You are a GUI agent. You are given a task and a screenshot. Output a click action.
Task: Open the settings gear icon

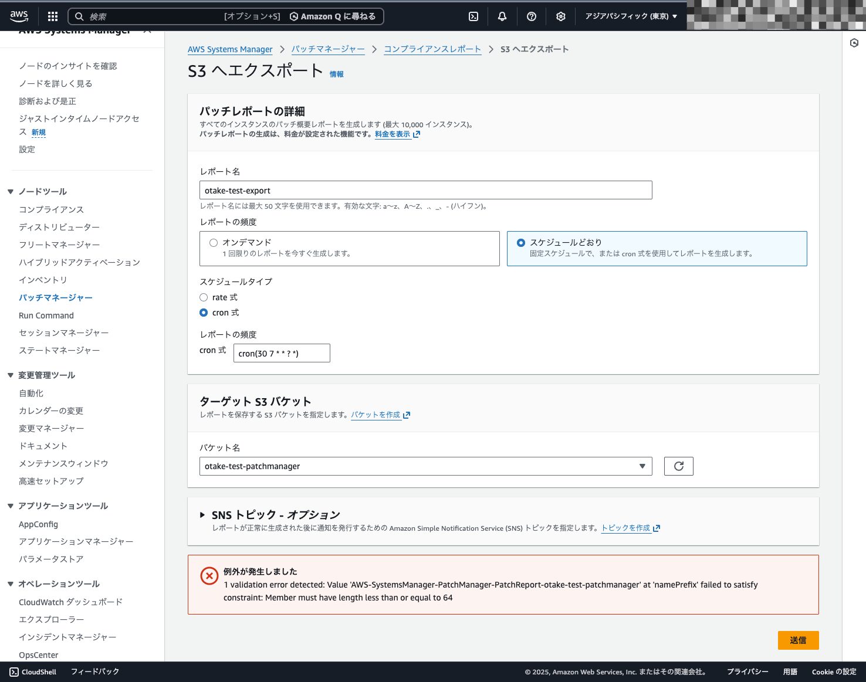[x=561, y=16]
